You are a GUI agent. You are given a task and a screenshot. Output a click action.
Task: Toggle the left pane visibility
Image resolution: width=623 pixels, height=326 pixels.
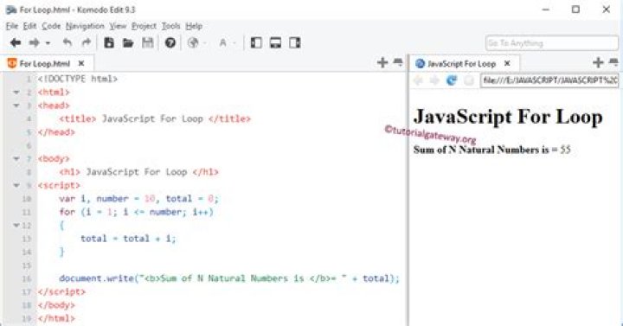[x=256, y=42]
